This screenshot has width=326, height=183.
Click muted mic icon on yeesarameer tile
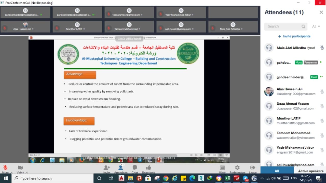pyautogui.click(x=109, y=14)
